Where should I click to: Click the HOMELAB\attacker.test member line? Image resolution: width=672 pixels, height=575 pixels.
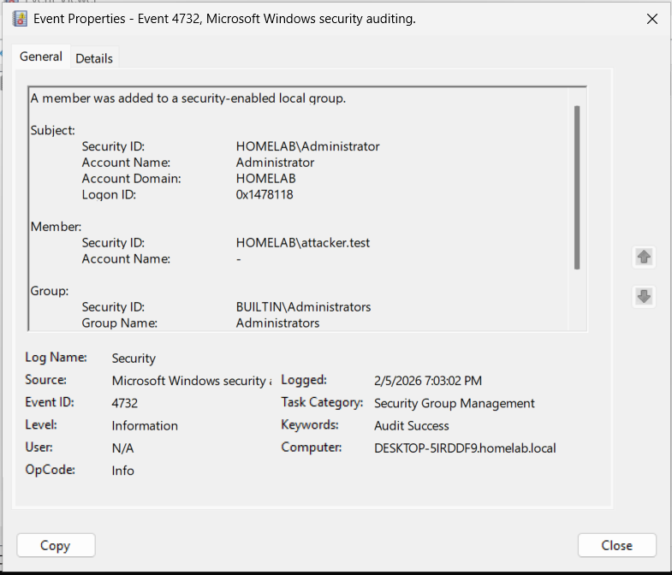[x=303, y=243]
